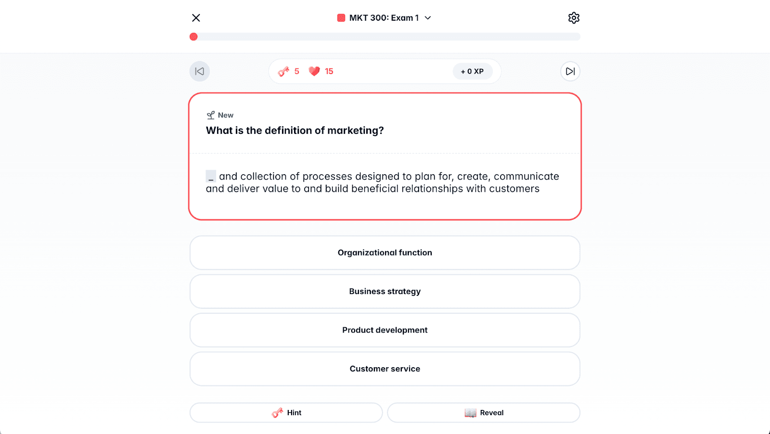770x434 pixels.
Task: Click the heart lives icon
Action: pyautogui.click(x=314, y=71)
